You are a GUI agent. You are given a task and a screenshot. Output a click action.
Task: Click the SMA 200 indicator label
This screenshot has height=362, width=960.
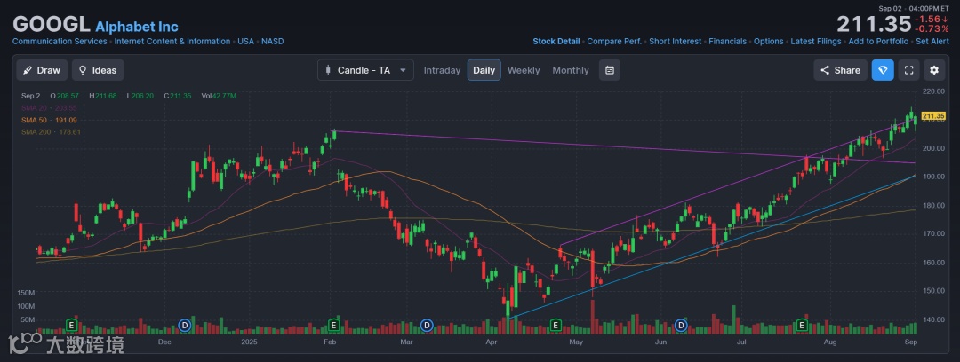pyautogui.click(x=51, y=131)
